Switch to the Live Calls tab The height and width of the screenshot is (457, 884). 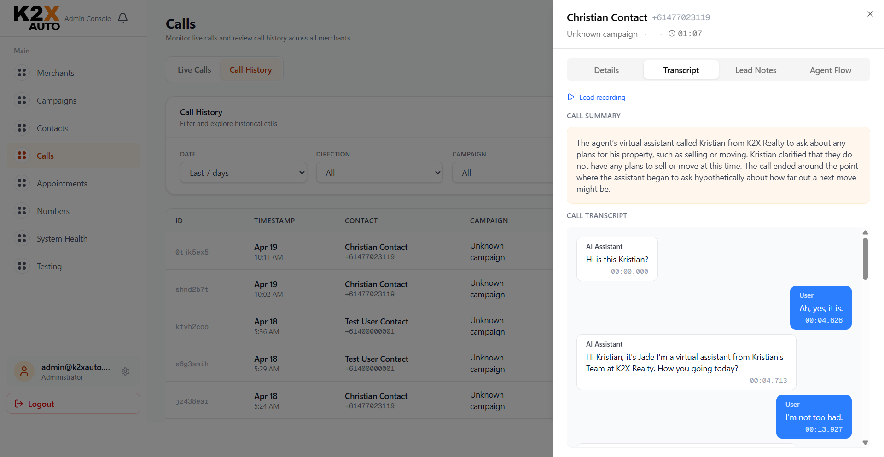click(x=194, y=69)
